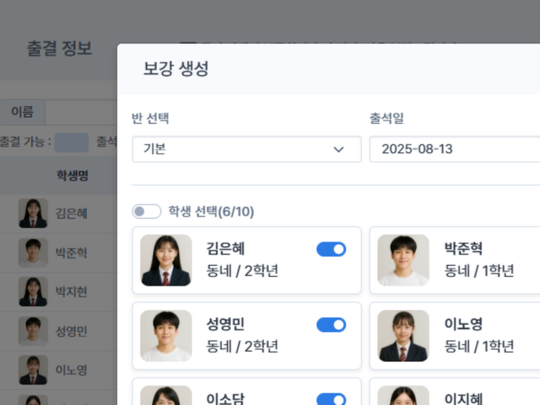Click the 이지혜 name in the dialog card
540x405 pixels.
point(463,399)
